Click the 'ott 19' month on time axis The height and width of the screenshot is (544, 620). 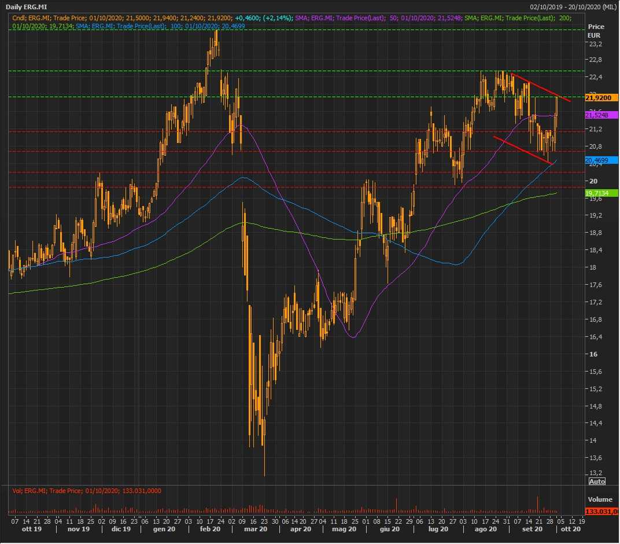tap(30, 529)
